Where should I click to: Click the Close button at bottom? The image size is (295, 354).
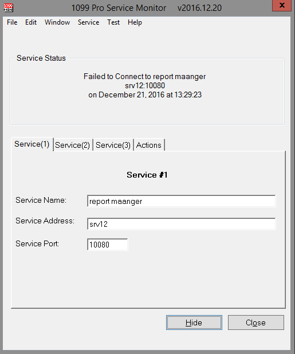click(256, 322)
